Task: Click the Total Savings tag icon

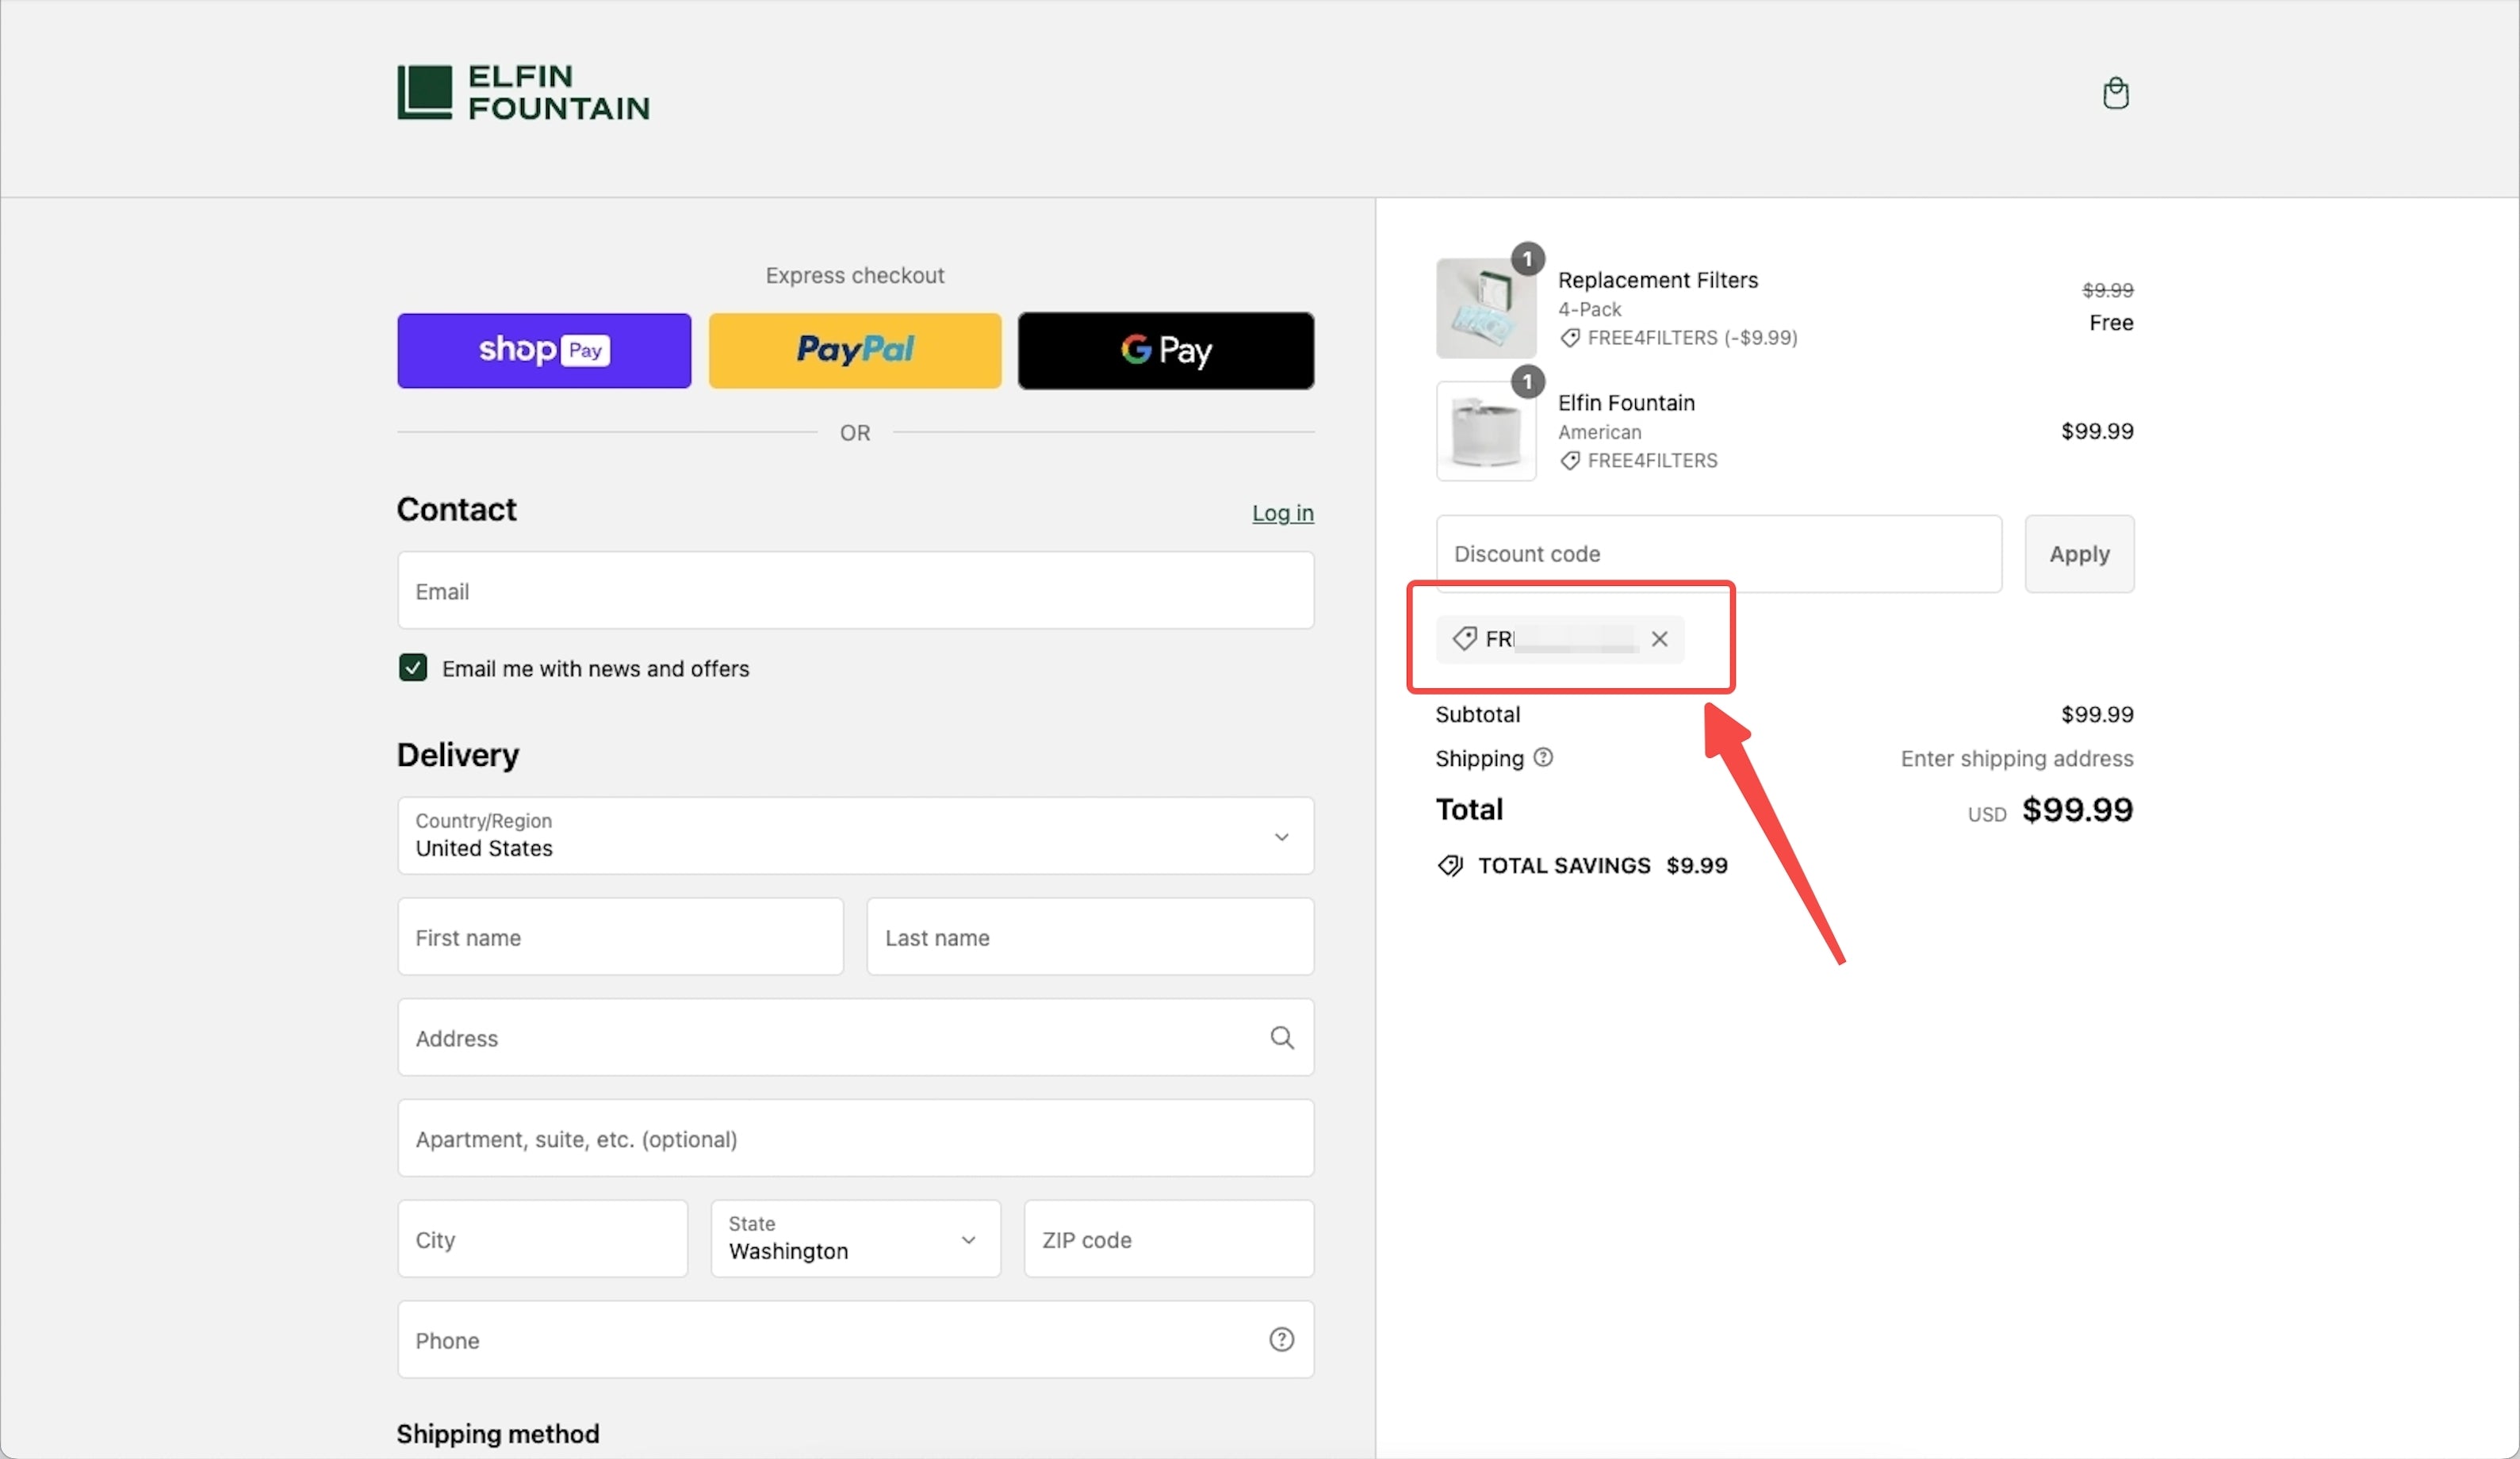Action: coord(1449,865)
